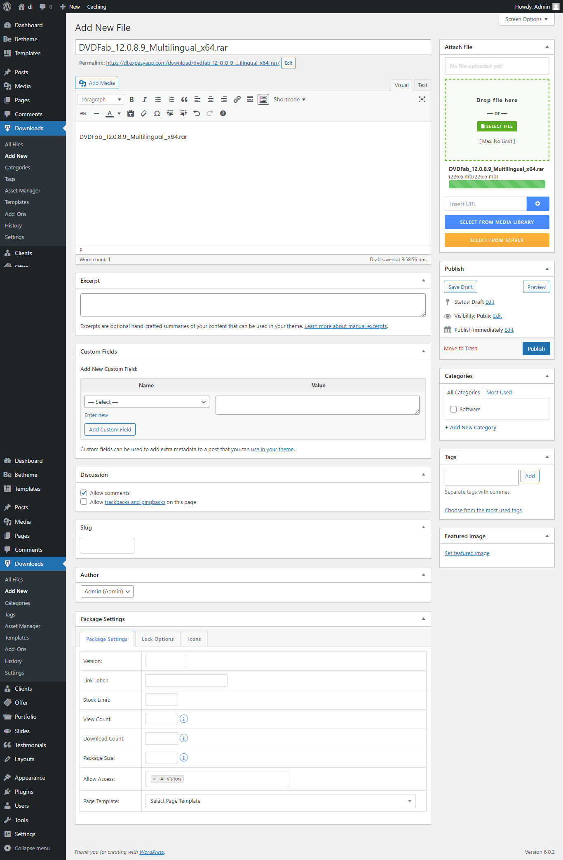This screenshot has width=563, height=860.
Task: Enter distraction-free fullscreen mode
Action: point(422,99)
